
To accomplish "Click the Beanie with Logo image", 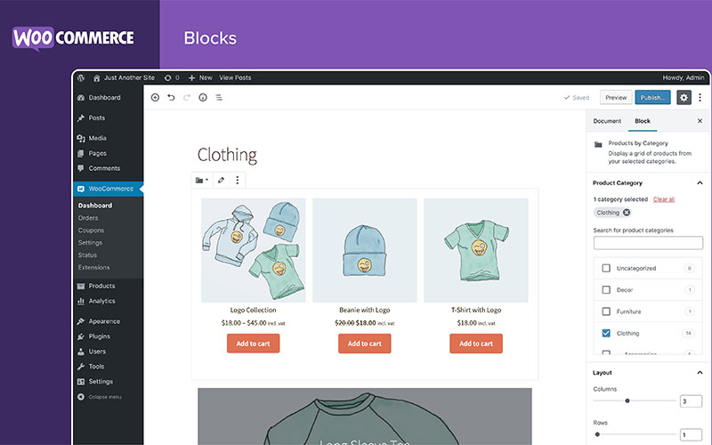I will point(365,250).
